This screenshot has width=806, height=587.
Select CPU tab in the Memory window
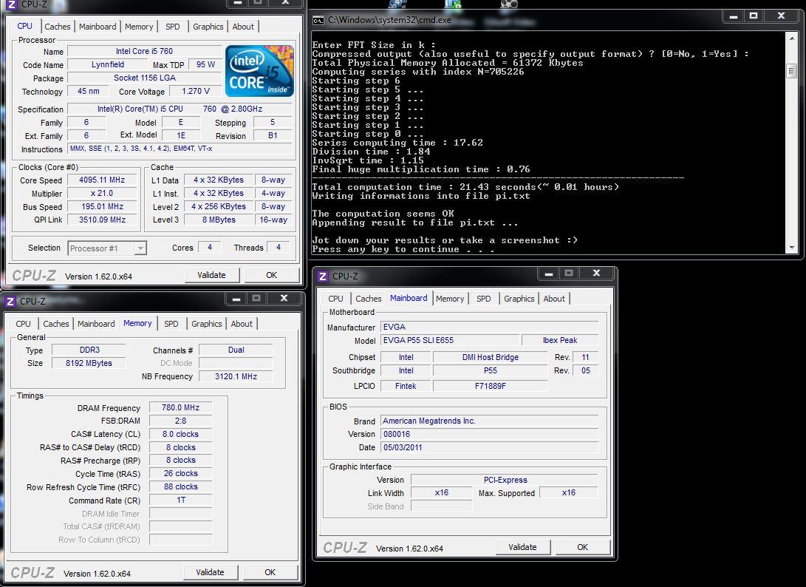coord(23,324)
